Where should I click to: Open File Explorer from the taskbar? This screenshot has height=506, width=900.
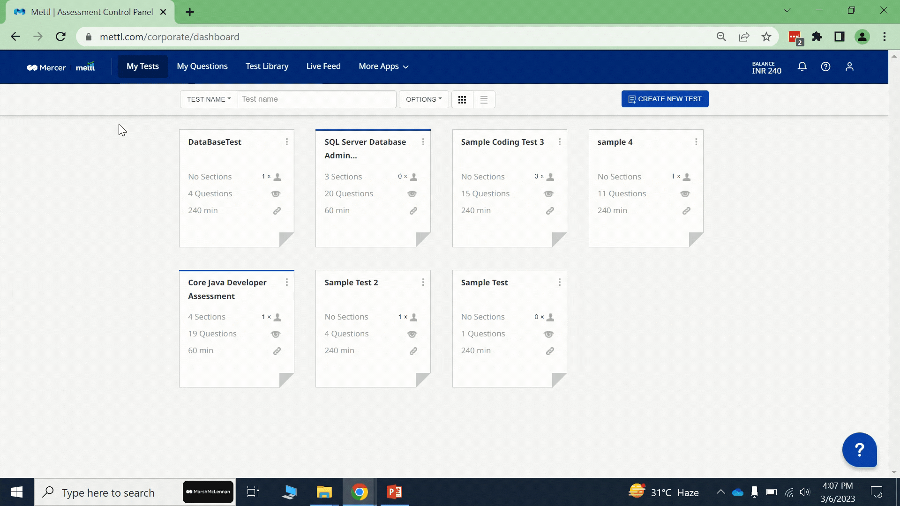(324, 492)
